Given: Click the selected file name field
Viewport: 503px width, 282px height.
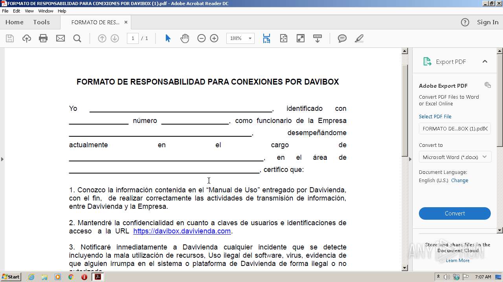Looking at the screenshot, I should pyautogui.click(x=455, y=128).
